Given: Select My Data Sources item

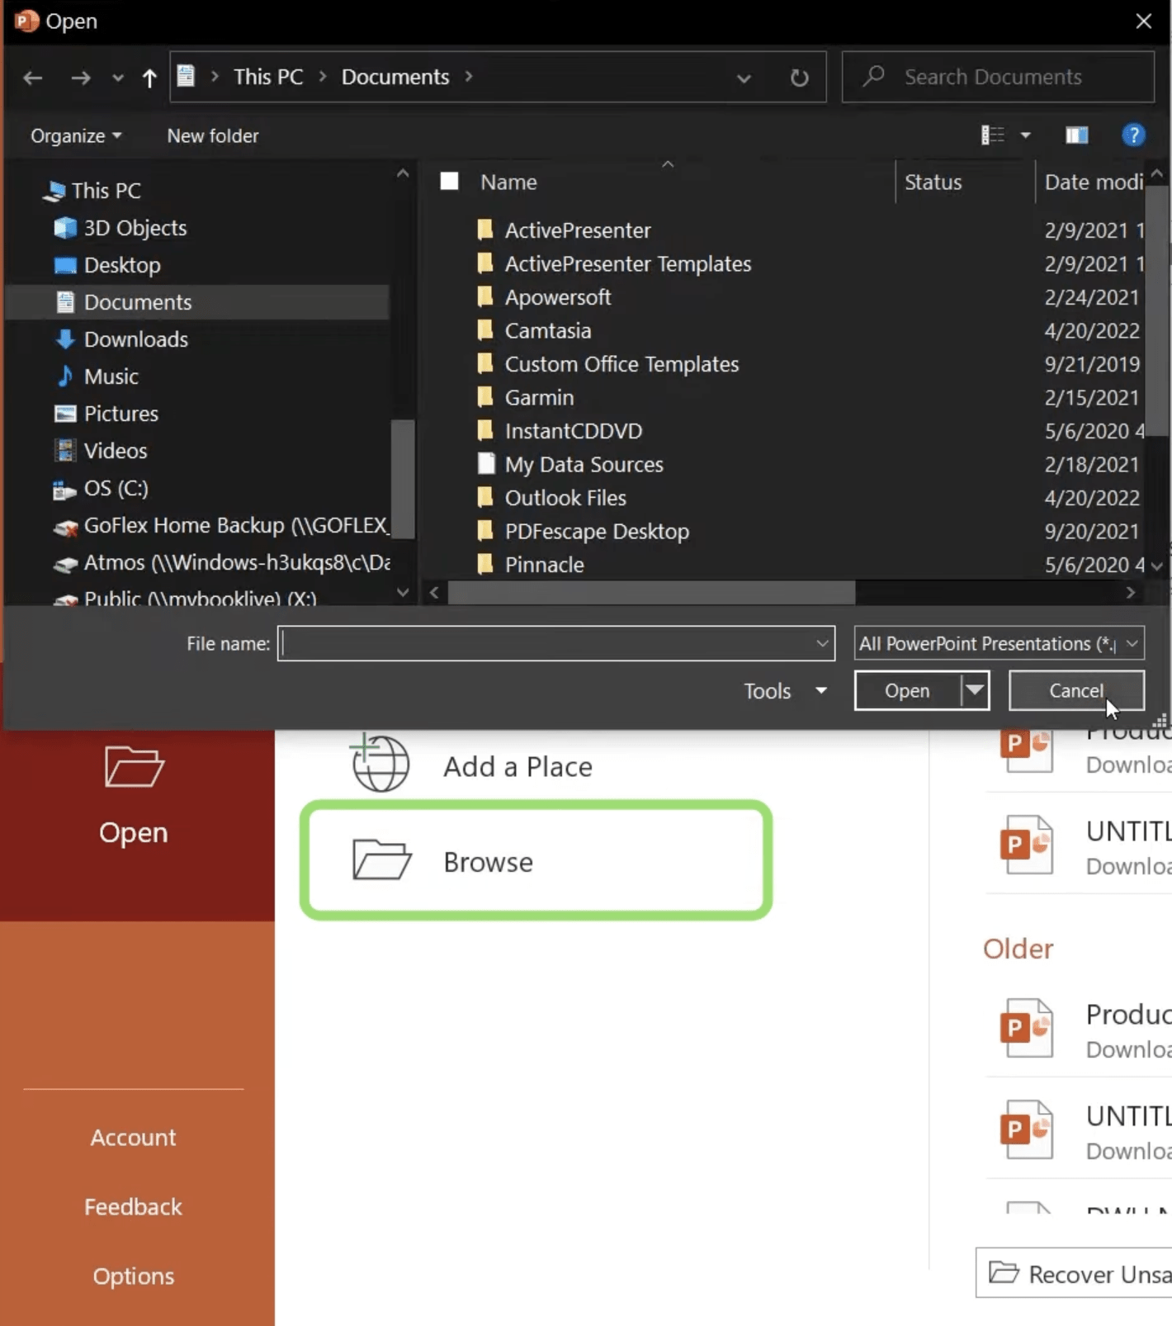Looking at the screenshot, I should 584,465.
